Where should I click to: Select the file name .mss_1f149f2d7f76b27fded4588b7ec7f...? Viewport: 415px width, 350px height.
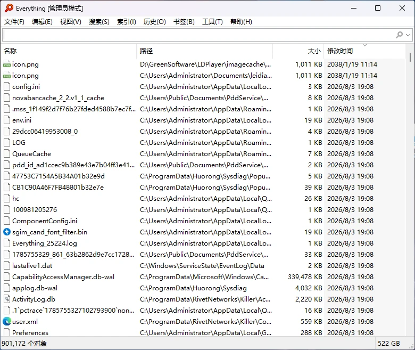(x=74, y=109)
